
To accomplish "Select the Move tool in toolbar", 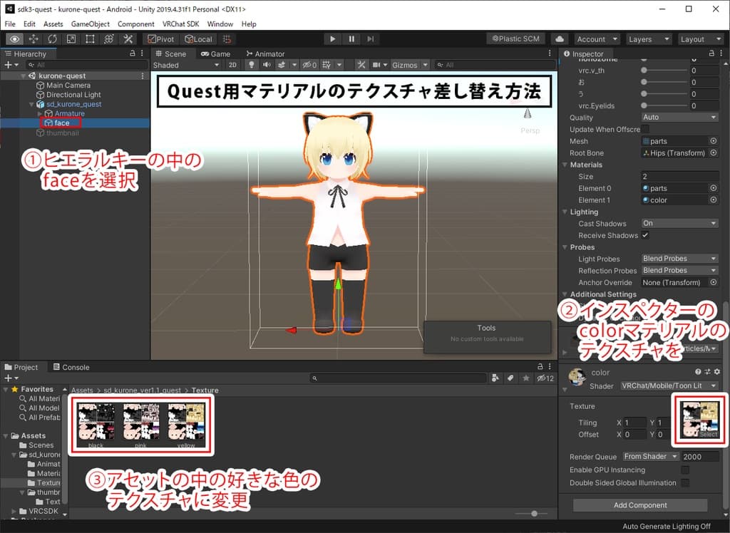I will [34, 39].
